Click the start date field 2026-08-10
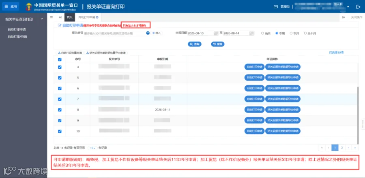The height and width of the screenshot is (178, 365). click(200, 33)
